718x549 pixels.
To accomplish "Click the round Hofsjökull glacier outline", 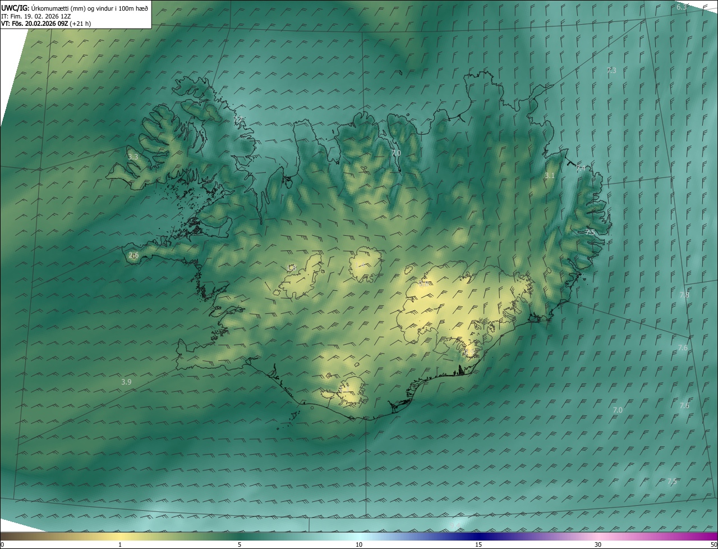I will [365, 264].
